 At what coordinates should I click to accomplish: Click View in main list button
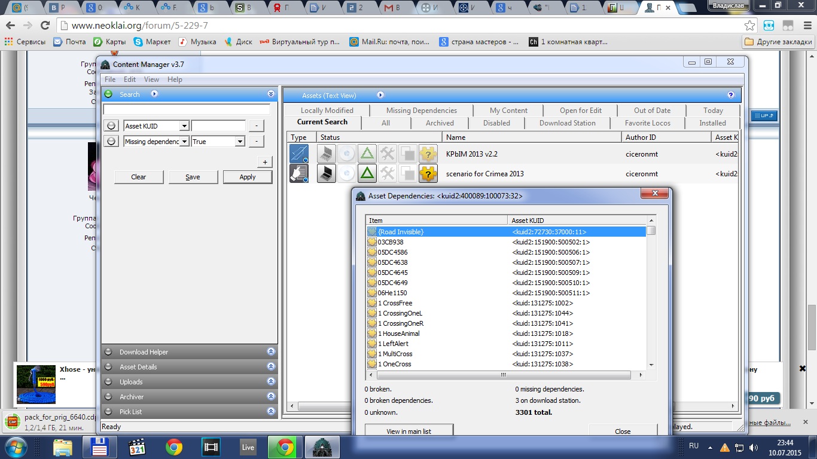click(x=408, y=431)
